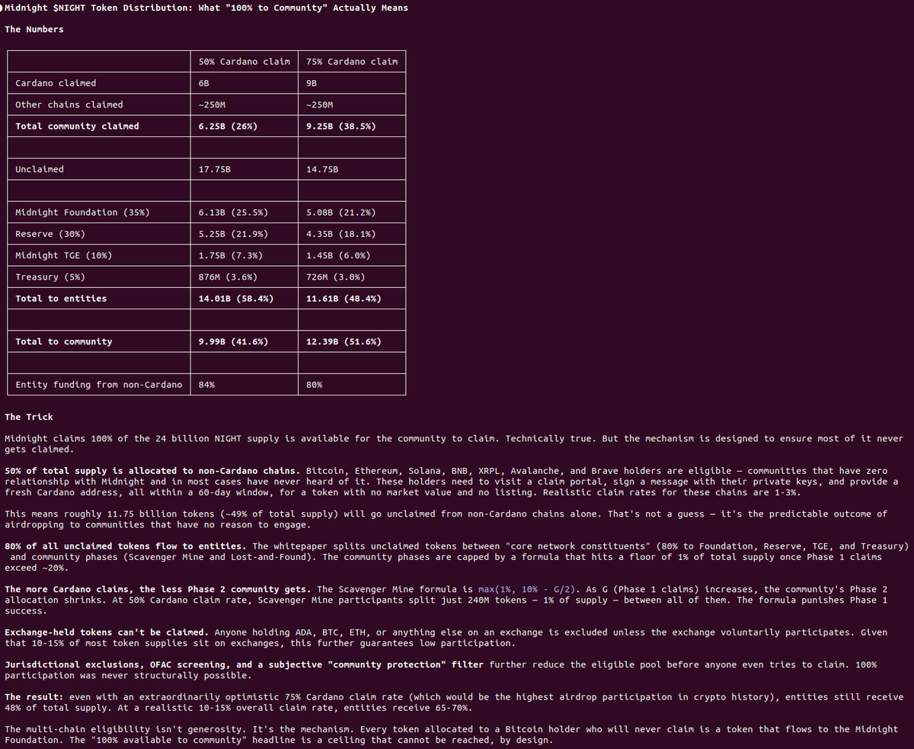Select the "Treasury (5%)" row label
The width and height of the screenshot is (914, 749).
50,277
